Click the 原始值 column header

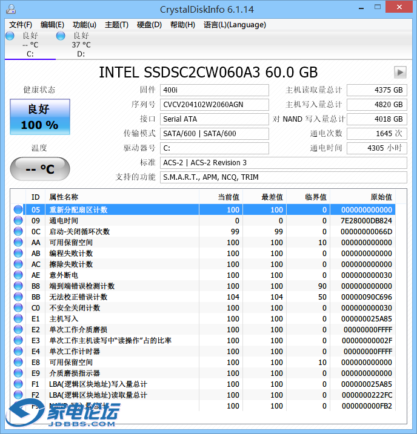[x=362, y=197]
